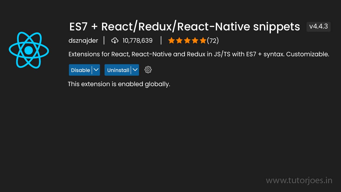Screen dimensions: 341x192
Task: Uninstall the extension
Action: 118,70
